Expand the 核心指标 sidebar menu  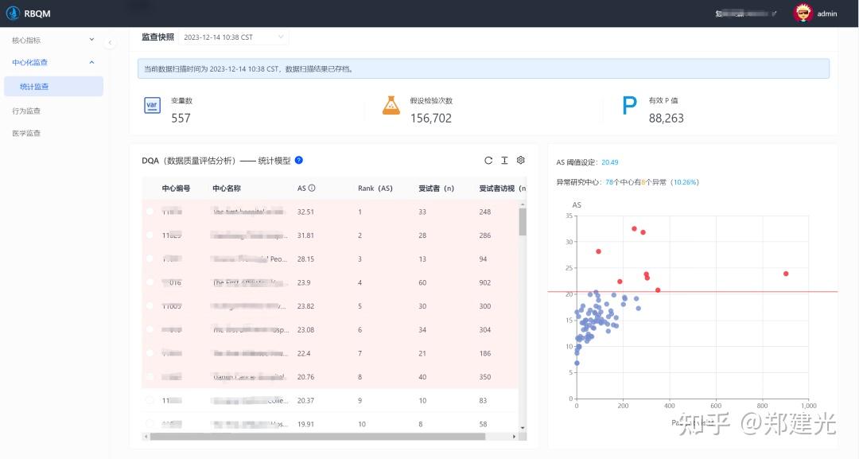(x=53, y=40)
